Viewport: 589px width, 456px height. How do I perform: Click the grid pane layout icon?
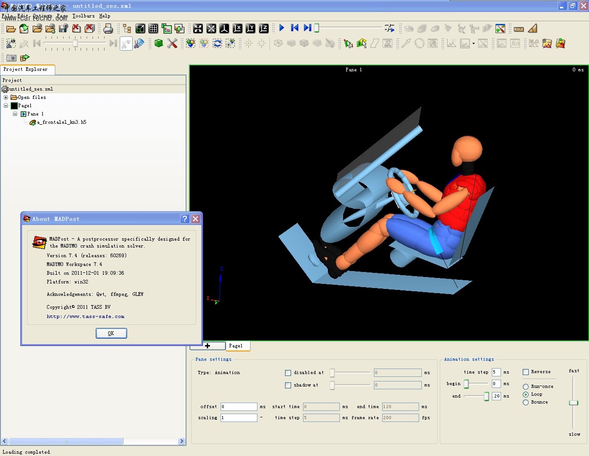(153, 29)
